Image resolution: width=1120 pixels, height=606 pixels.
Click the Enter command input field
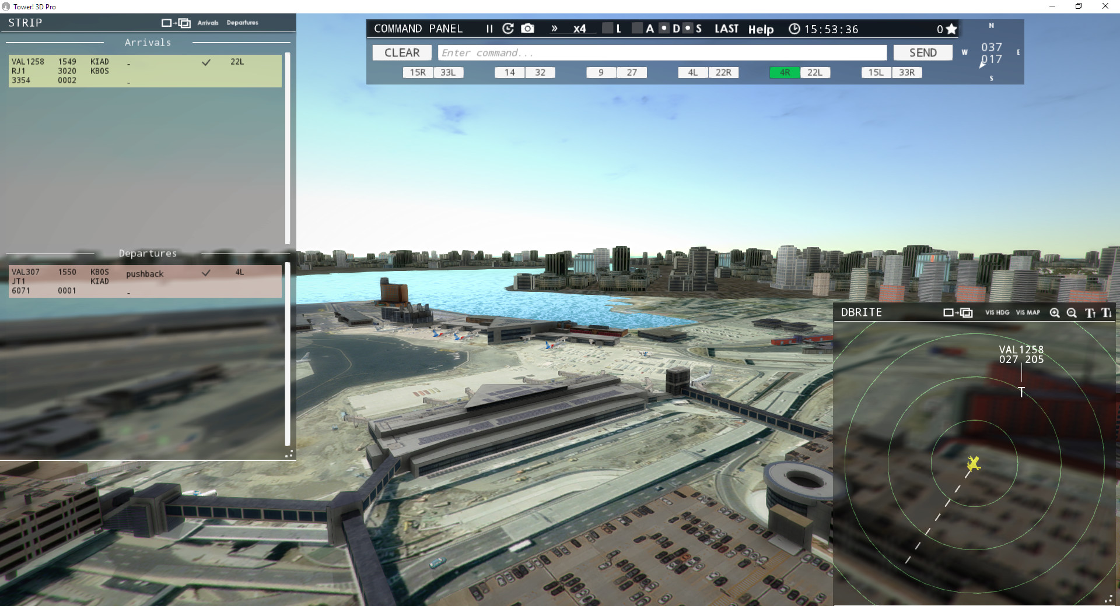pos(662,52)
